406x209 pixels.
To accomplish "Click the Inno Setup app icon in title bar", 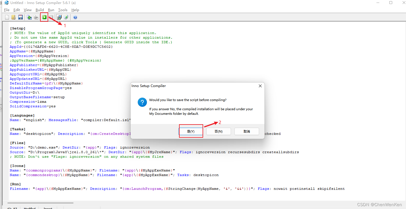I will point(6,3).
